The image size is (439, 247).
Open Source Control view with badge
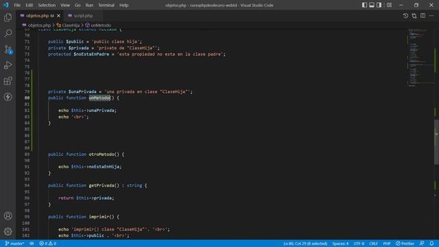point(8,49)
